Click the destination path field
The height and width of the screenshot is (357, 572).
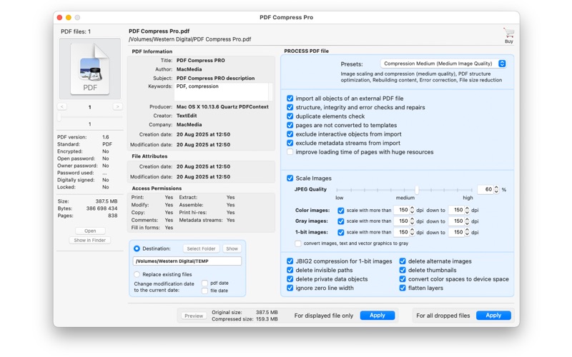pyautogui.click(x=187, y=261)
